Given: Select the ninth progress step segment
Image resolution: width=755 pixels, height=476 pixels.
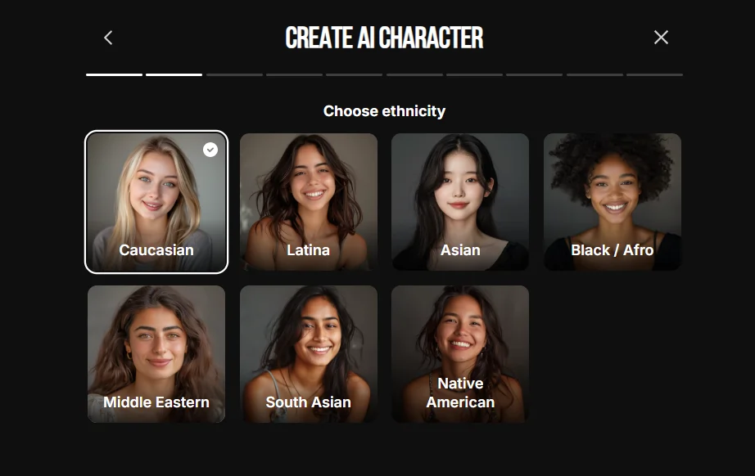Looking at the screenshot, I should coord(595,74).
